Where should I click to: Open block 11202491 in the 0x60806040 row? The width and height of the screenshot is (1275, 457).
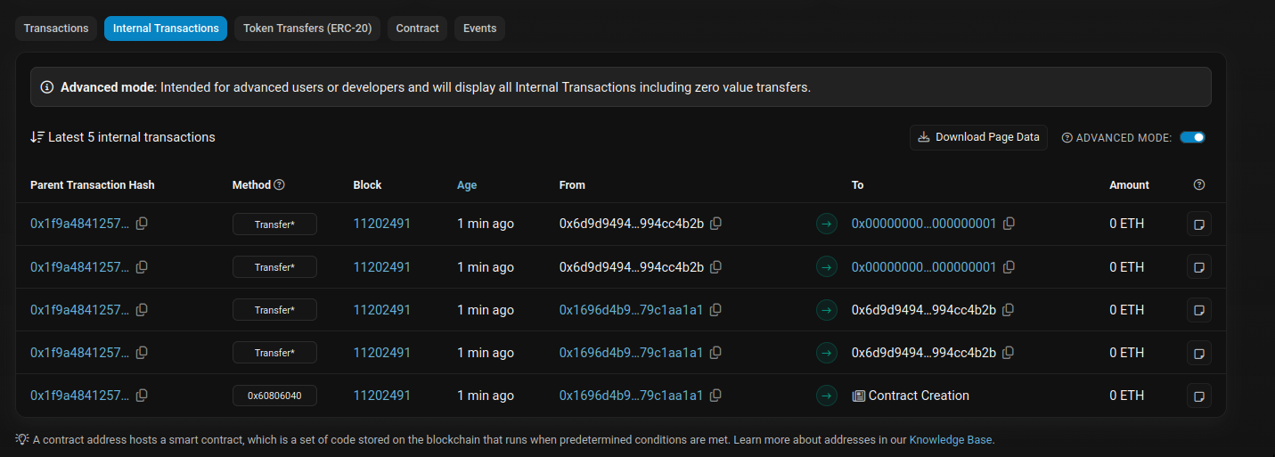(382, 396)
